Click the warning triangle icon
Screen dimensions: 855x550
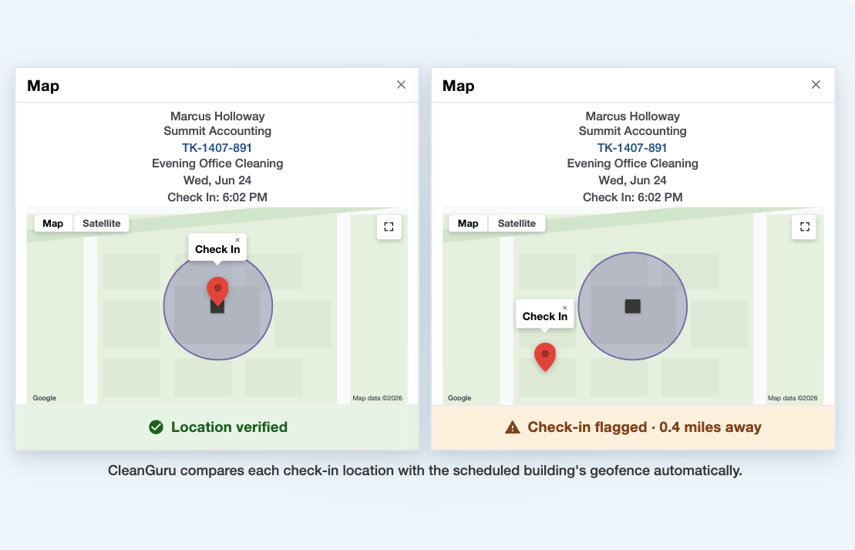[513, 427]
